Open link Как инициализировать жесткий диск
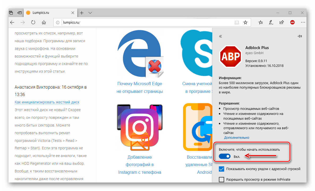 click(47, 102)
